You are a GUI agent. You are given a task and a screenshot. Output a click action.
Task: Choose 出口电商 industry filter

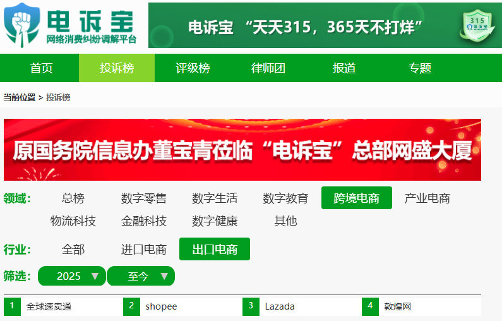pos(215,249)
